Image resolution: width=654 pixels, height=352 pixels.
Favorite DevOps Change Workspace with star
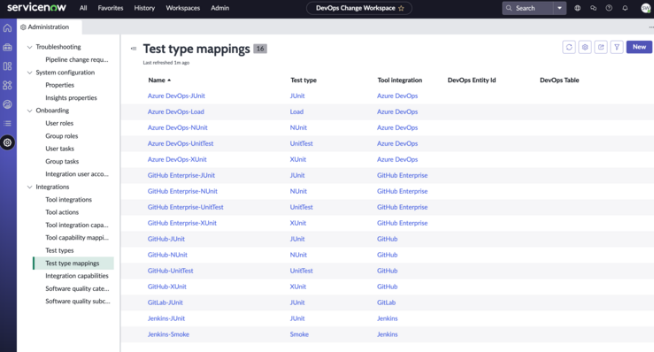click(x=401, y=8)
